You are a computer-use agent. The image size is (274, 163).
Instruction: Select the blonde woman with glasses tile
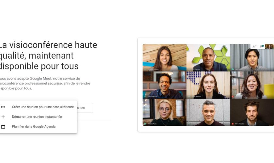pos(164,112)
